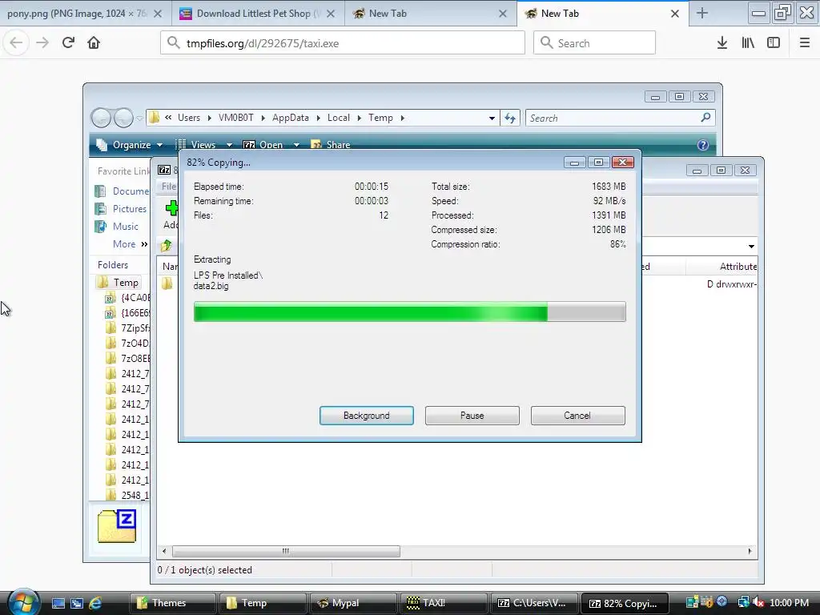This screenshot has height=615, width=820.
Task: Expand More favorite links
Action: click(131, 244)
